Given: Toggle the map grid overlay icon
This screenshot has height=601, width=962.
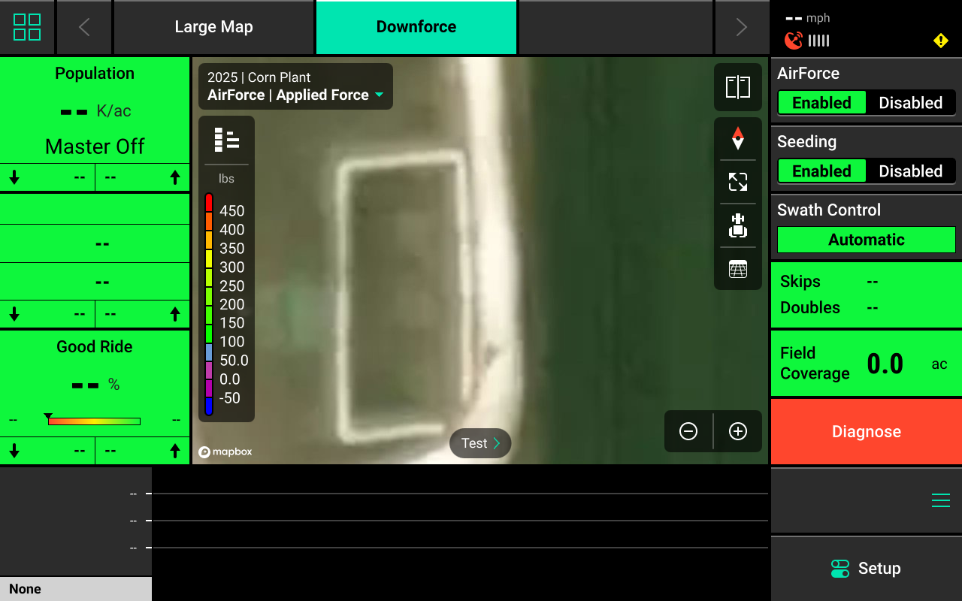Looking at the screenshot, I should [737, 269].
